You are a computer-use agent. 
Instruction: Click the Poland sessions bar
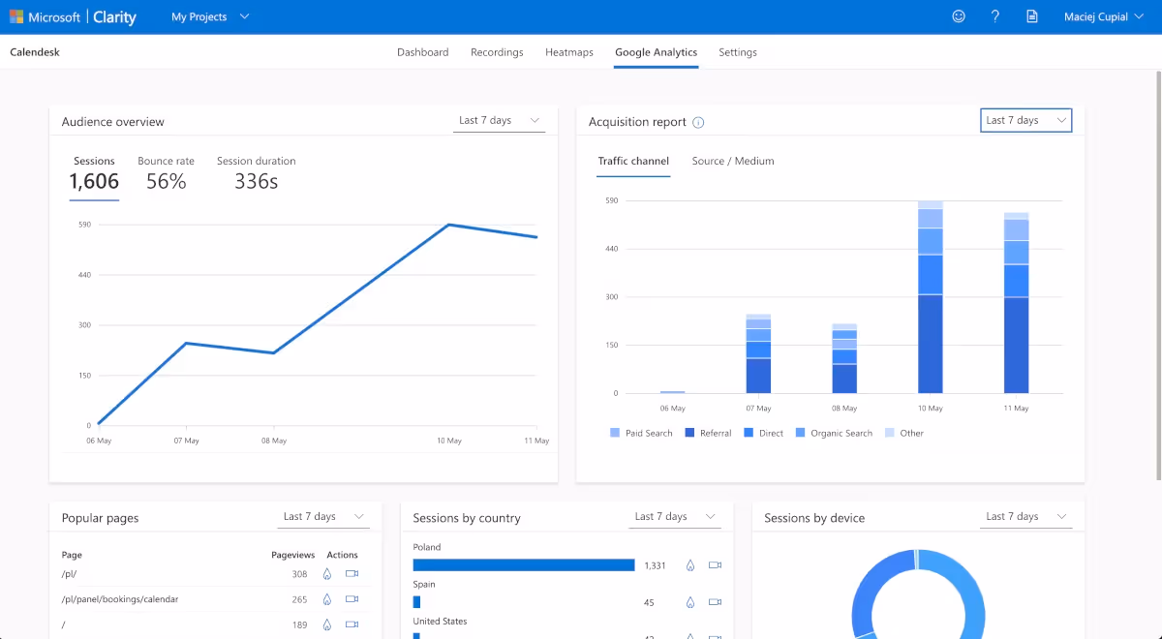click(x=523, y=564)
